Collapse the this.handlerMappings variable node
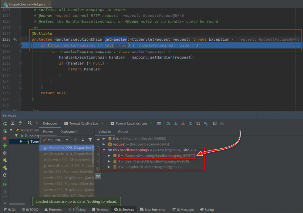The width and height of the screenshot is (303, 213). tap(104, 150)
